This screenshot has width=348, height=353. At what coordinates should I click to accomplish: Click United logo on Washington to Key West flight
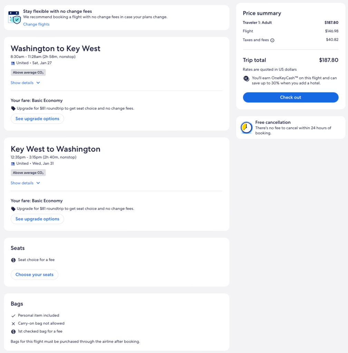click(x=13, y=63)
